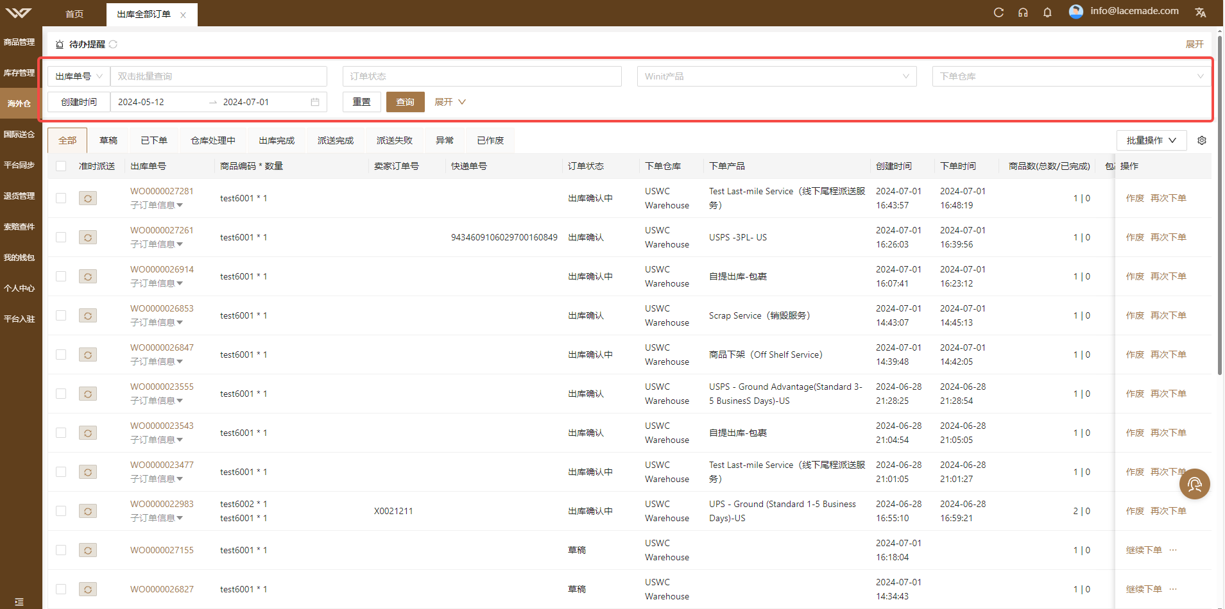The width and height of the screenshot is (1225, 609).
Task: Open the 批量操作 dropdown
Action: (1152, 140)
